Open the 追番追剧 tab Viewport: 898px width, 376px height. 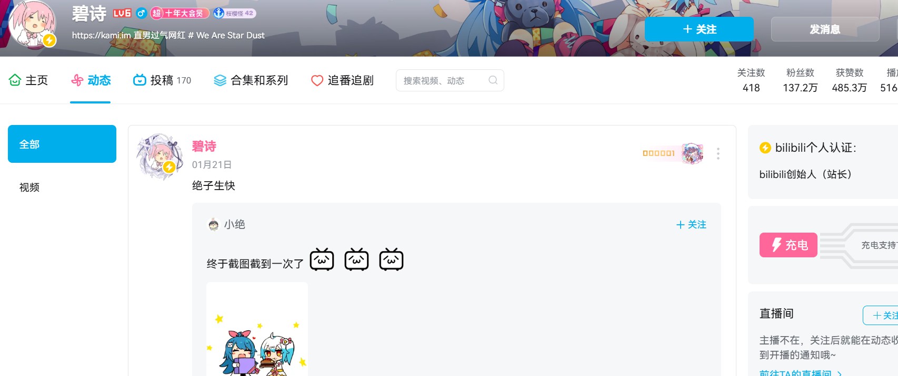342,80
